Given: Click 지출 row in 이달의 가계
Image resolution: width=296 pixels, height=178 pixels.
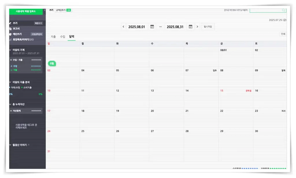Looking at the screenshot, I should pos(26,70).
